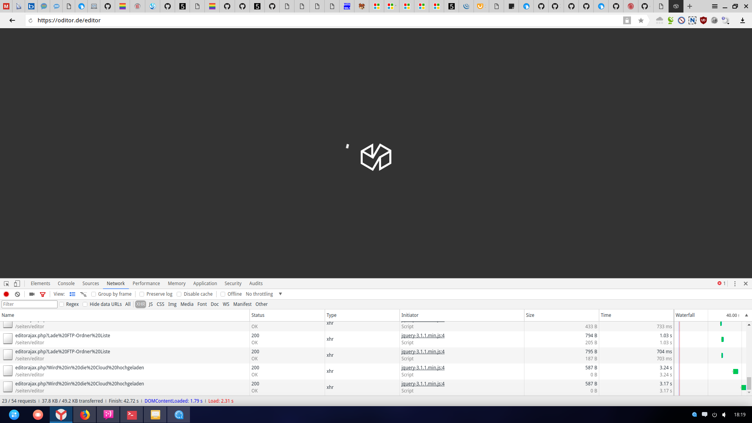Open DevTools three-dot customize menu
The image size is (752, 423).
pyautogui.click(x=735, y=284)
